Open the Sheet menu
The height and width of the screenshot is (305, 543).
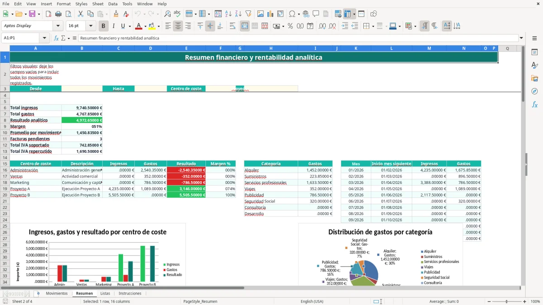pos(98,4)
